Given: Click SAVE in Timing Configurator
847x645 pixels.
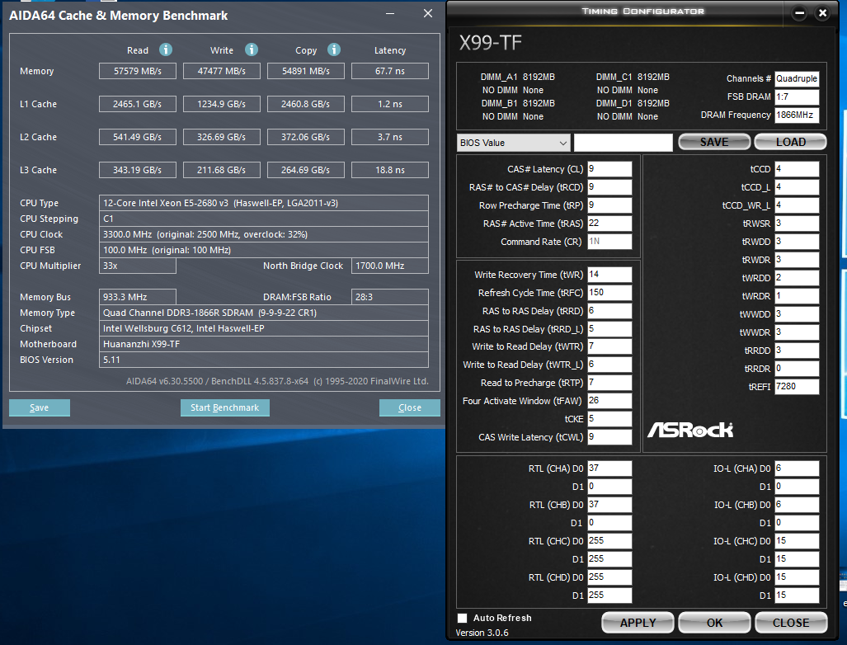Looking at the screenshot, I should 714,142.
